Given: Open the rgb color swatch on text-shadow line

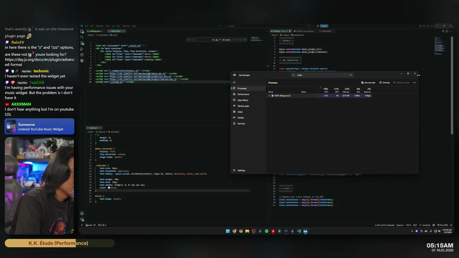Looking at the screenshot, I should [116, 185].
